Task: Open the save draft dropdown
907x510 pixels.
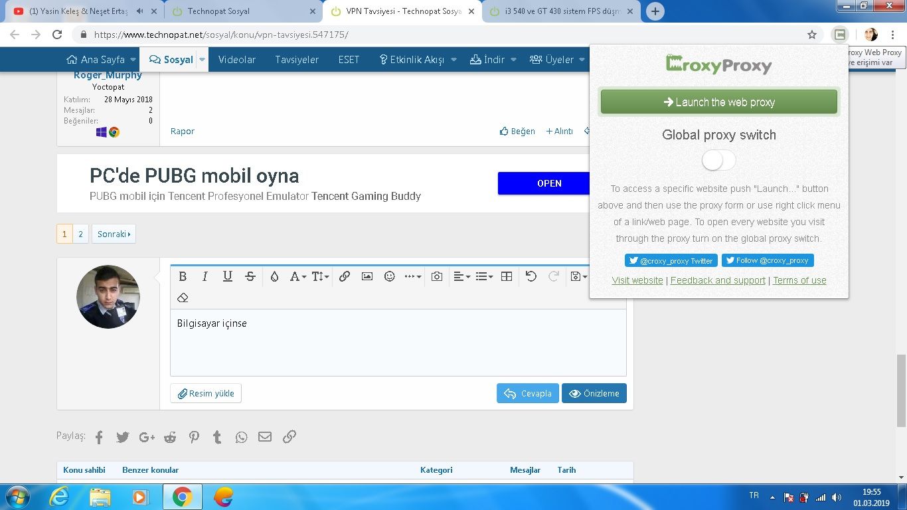Action: pyautogui.click(x=579, y=277)
